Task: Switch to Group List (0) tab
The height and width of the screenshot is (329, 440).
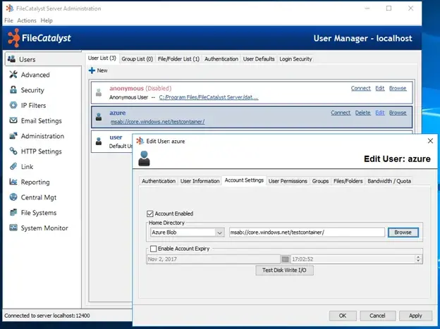Action: click(x=137, y=59)
